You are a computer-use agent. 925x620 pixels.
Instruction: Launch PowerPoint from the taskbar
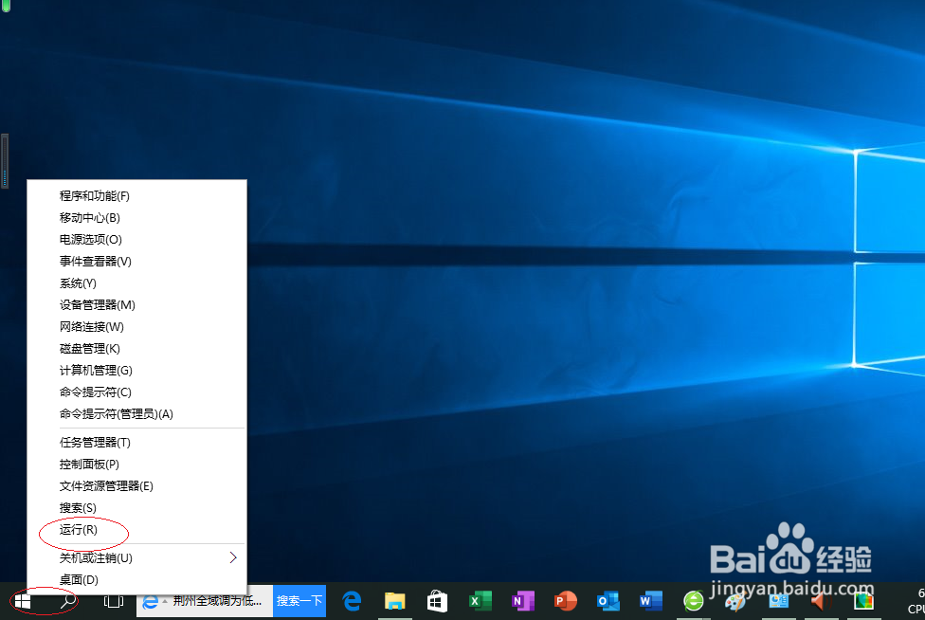565,601
